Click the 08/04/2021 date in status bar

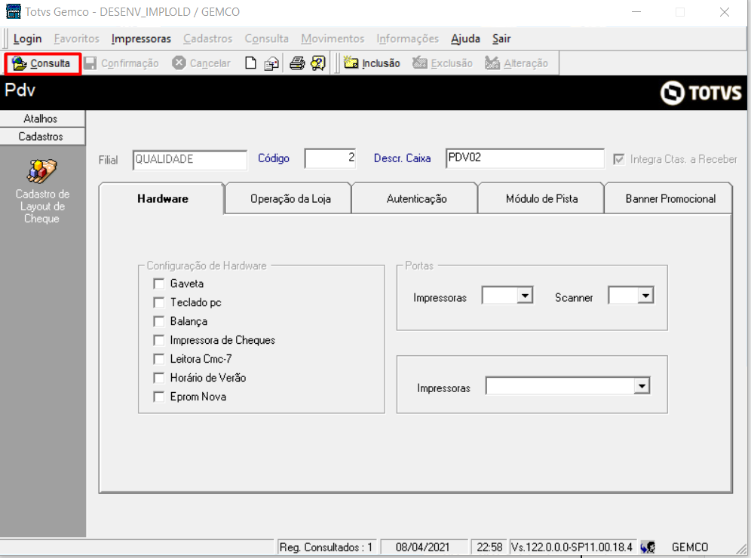pyautogui.click(x=422, y=547)
